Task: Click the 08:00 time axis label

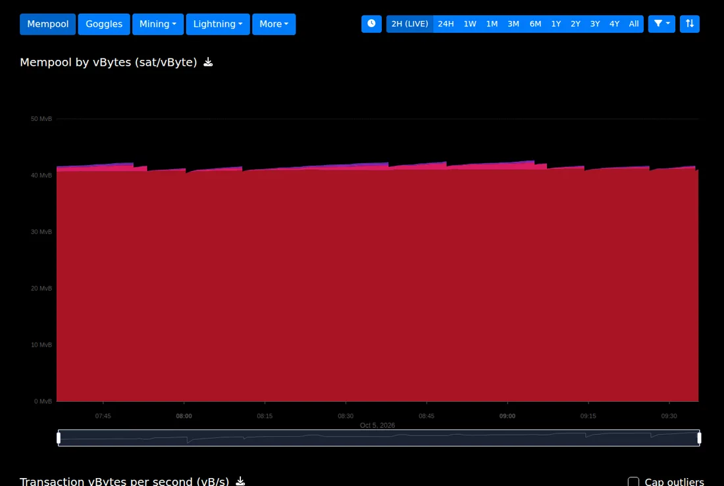Action: coord(184,416)
